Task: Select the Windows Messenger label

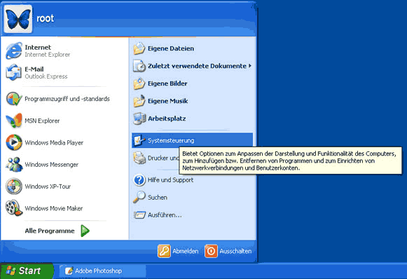Action: (51, 165)
